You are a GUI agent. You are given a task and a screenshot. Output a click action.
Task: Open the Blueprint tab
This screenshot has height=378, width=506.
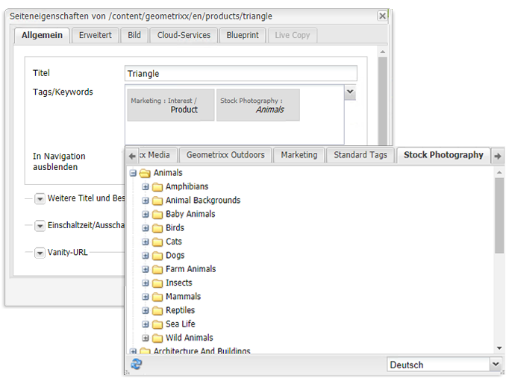243,35
